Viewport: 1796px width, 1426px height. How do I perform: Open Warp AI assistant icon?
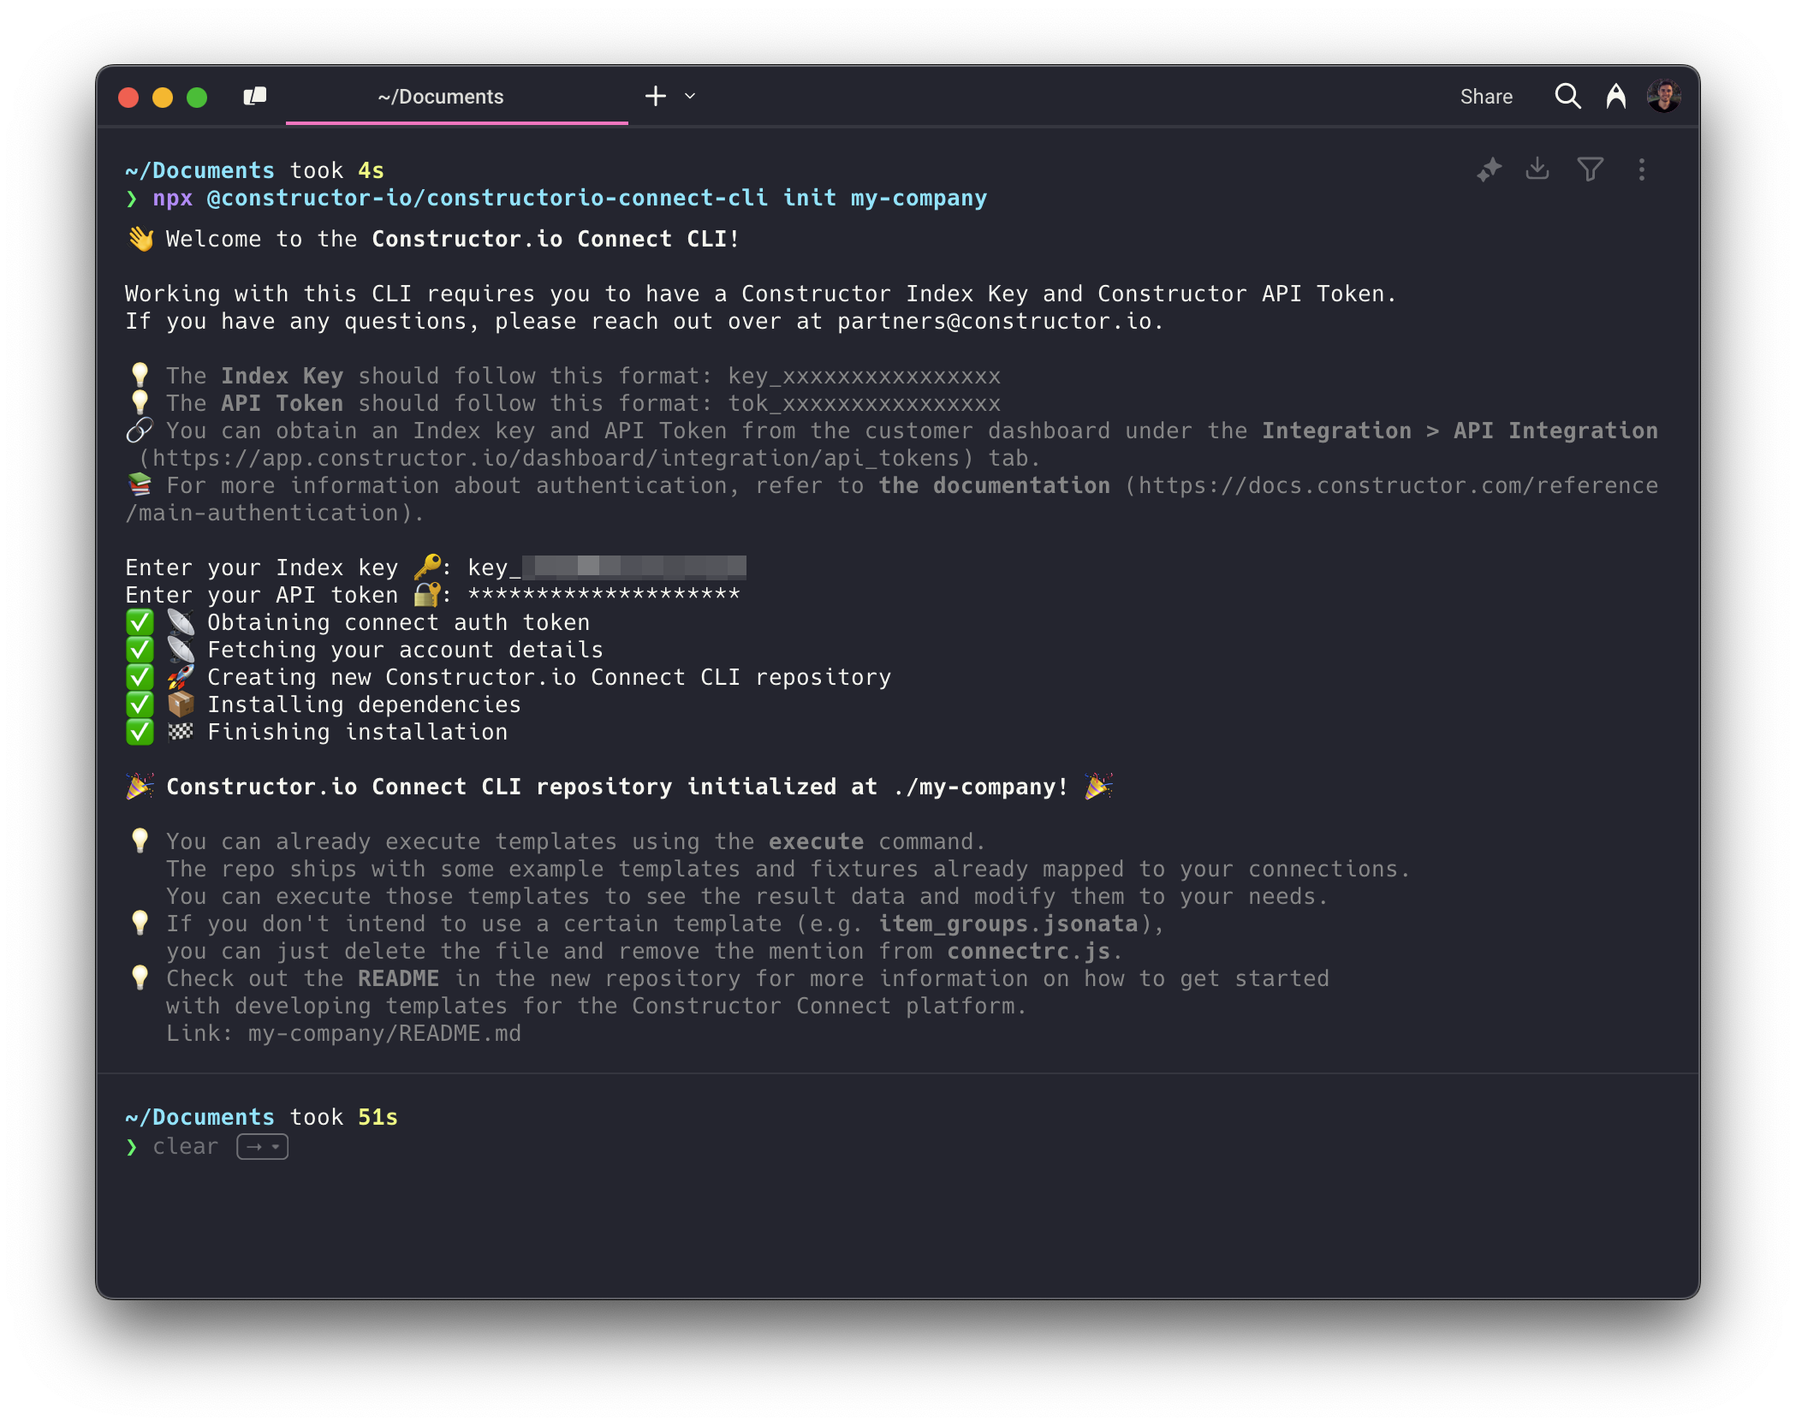coord(1615,97)
